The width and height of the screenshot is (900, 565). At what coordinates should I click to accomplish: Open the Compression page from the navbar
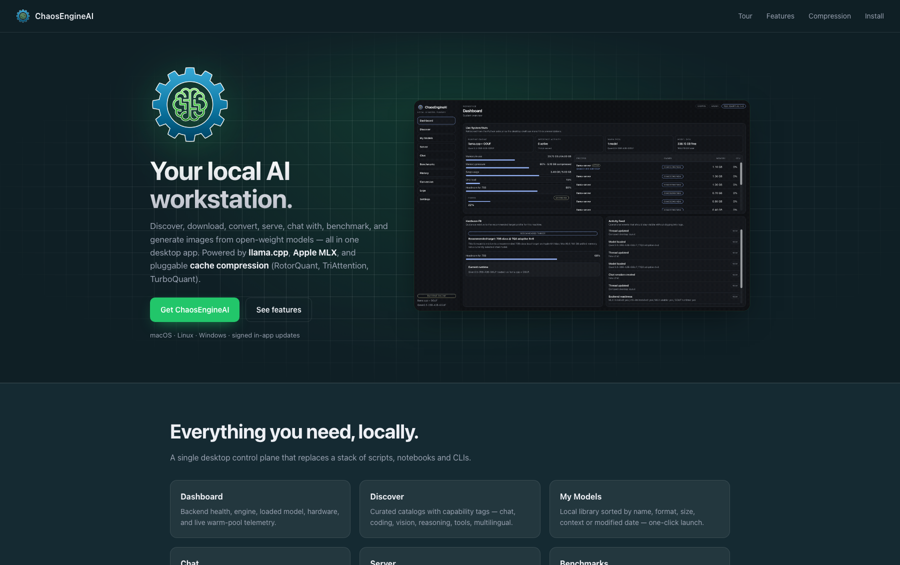click(x=829, y=16)
